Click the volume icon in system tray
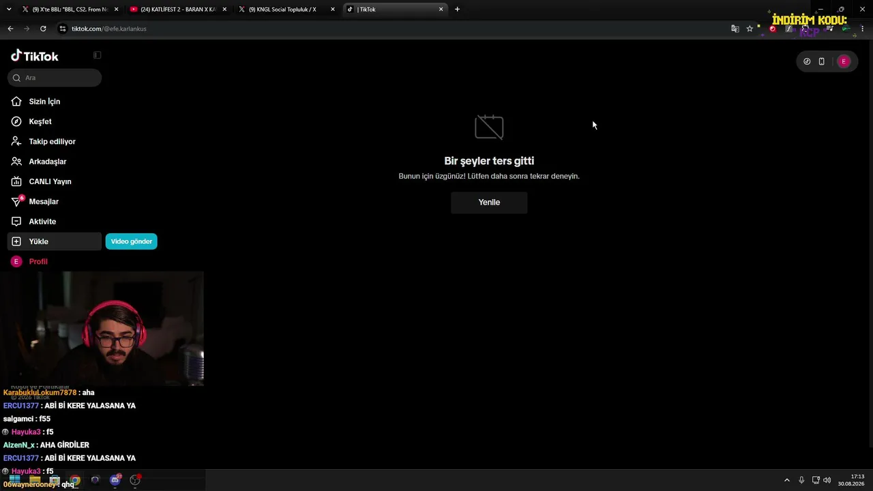This screenshot has height=491, width=873. tap(827, 480)
